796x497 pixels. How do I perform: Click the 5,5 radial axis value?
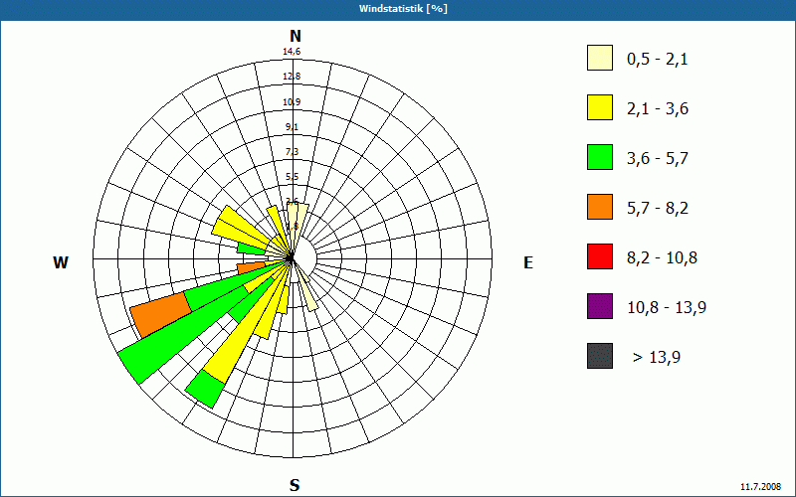[292, 177]
